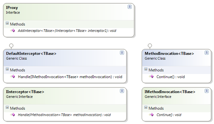Select the IProxy title text
Screen dimensions: 214x124
[x=12, y=8]
